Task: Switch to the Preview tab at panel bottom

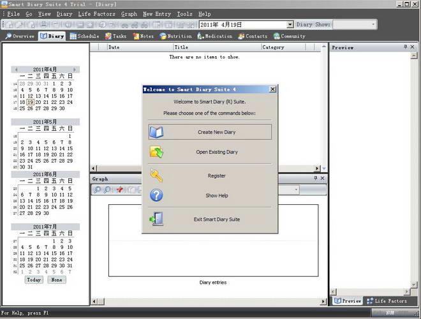Action: coord(348,301)
